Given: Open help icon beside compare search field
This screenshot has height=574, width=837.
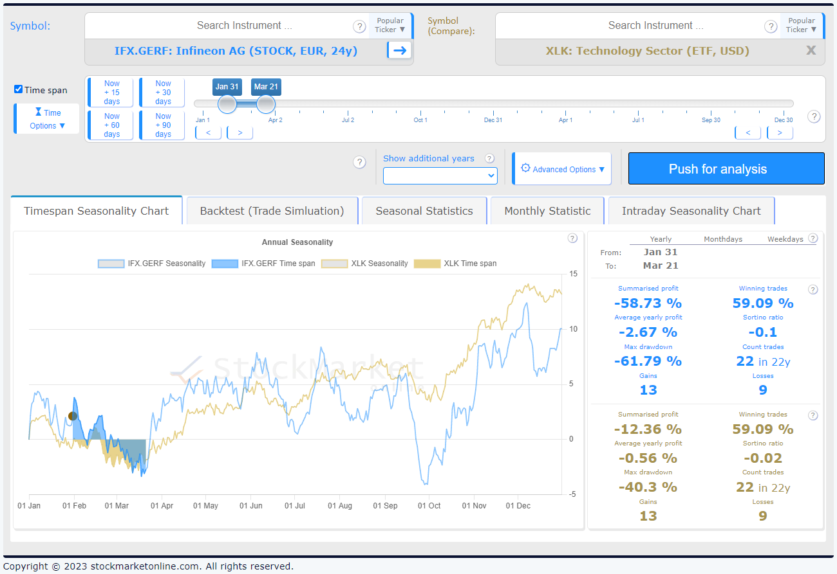Looking at the screenshot, I should click(771, 26).
